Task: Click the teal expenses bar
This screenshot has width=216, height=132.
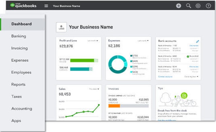Action: (x=81, y=69)
